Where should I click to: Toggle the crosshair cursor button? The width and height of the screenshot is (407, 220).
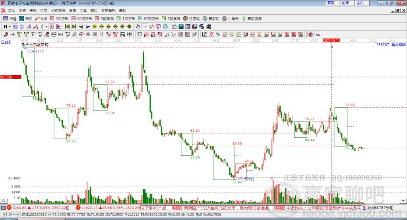tap(145, 27)
